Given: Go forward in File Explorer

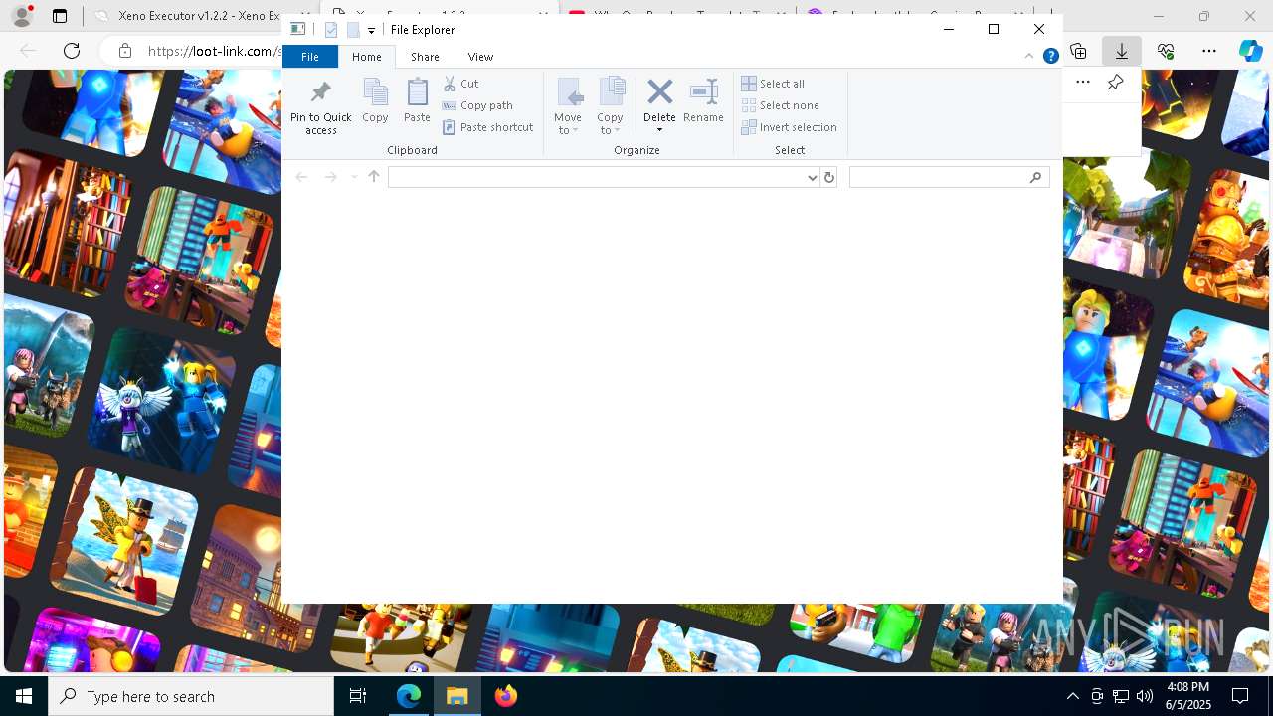Looking at the screenshot, I should click(330, 177).
